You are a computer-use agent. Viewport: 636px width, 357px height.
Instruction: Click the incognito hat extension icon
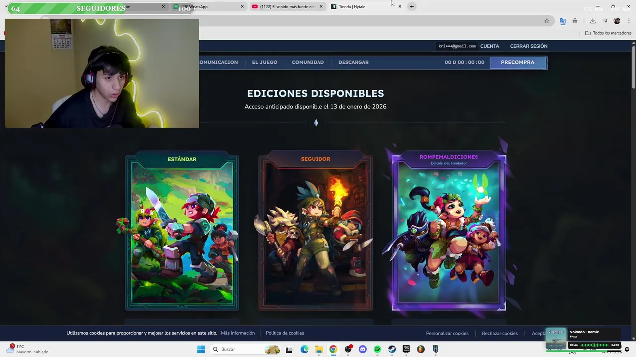(x=575, y=21)
